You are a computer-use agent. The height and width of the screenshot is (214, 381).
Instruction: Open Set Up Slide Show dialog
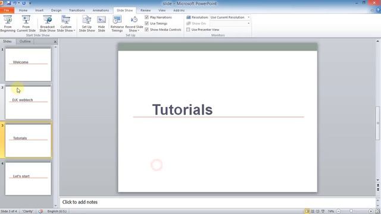(87, 24)
